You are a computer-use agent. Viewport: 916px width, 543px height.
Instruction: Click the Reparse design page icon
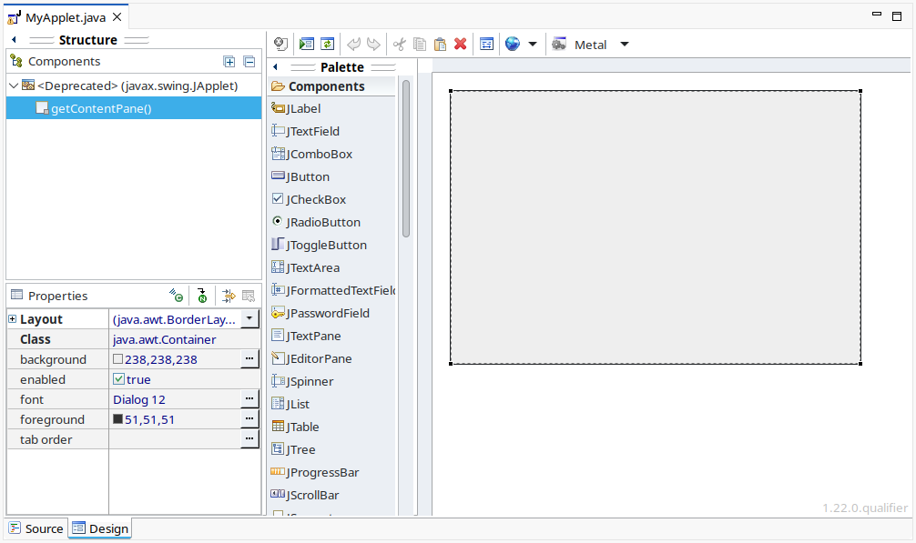pyautogui.click(x=329, y=44)
